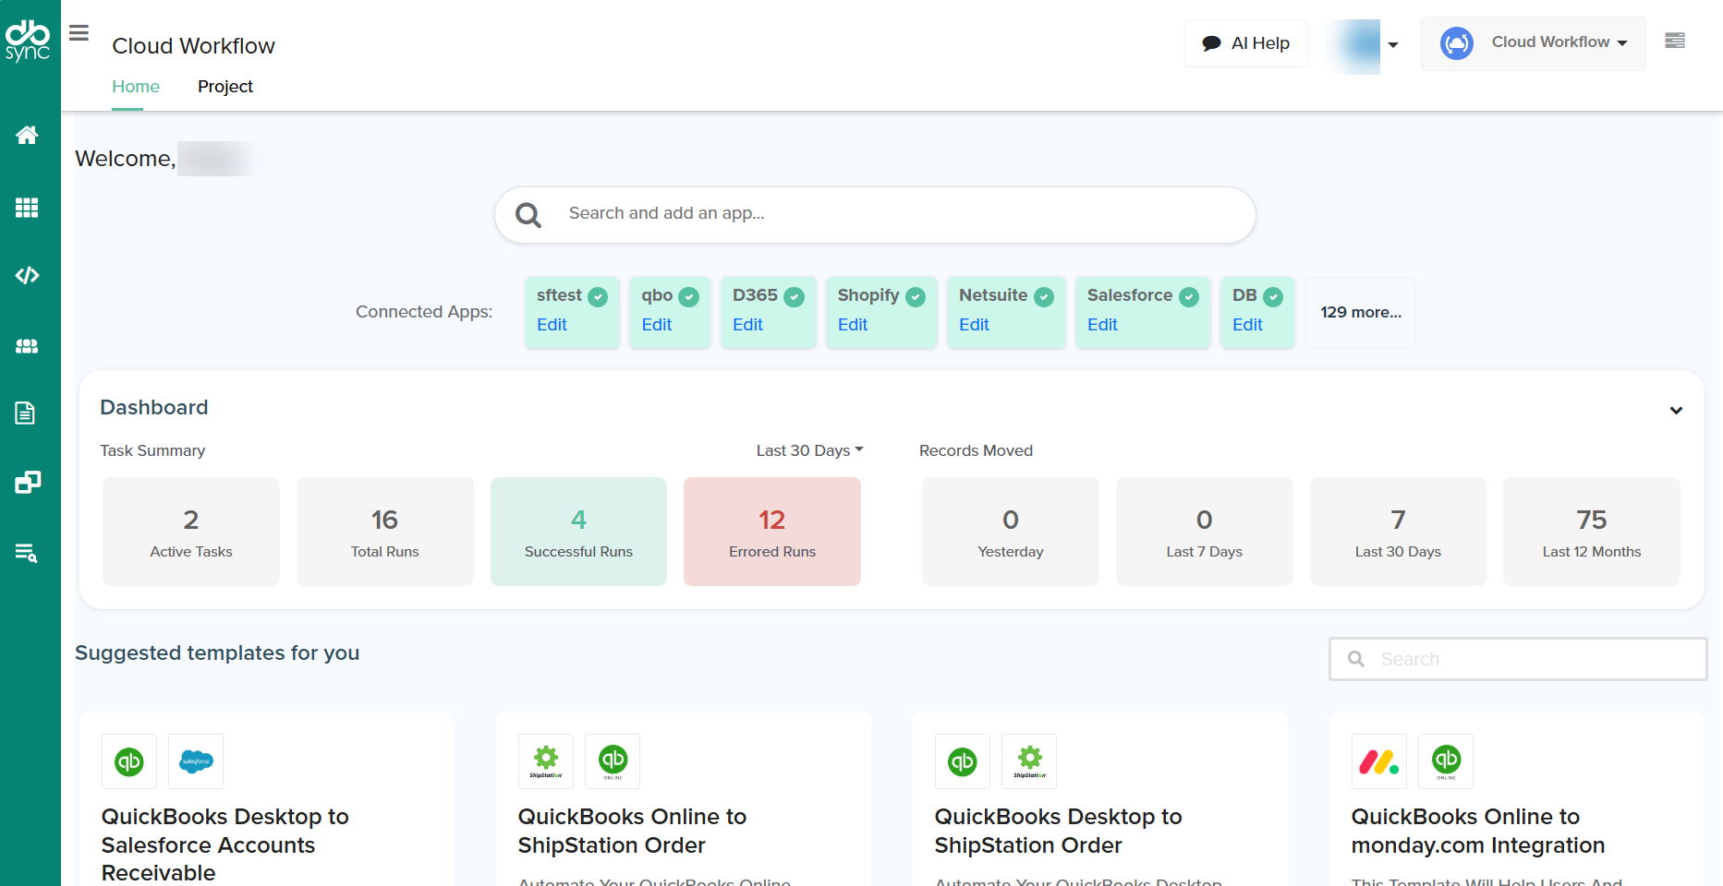Click the document icon in the sidebar

26,413
